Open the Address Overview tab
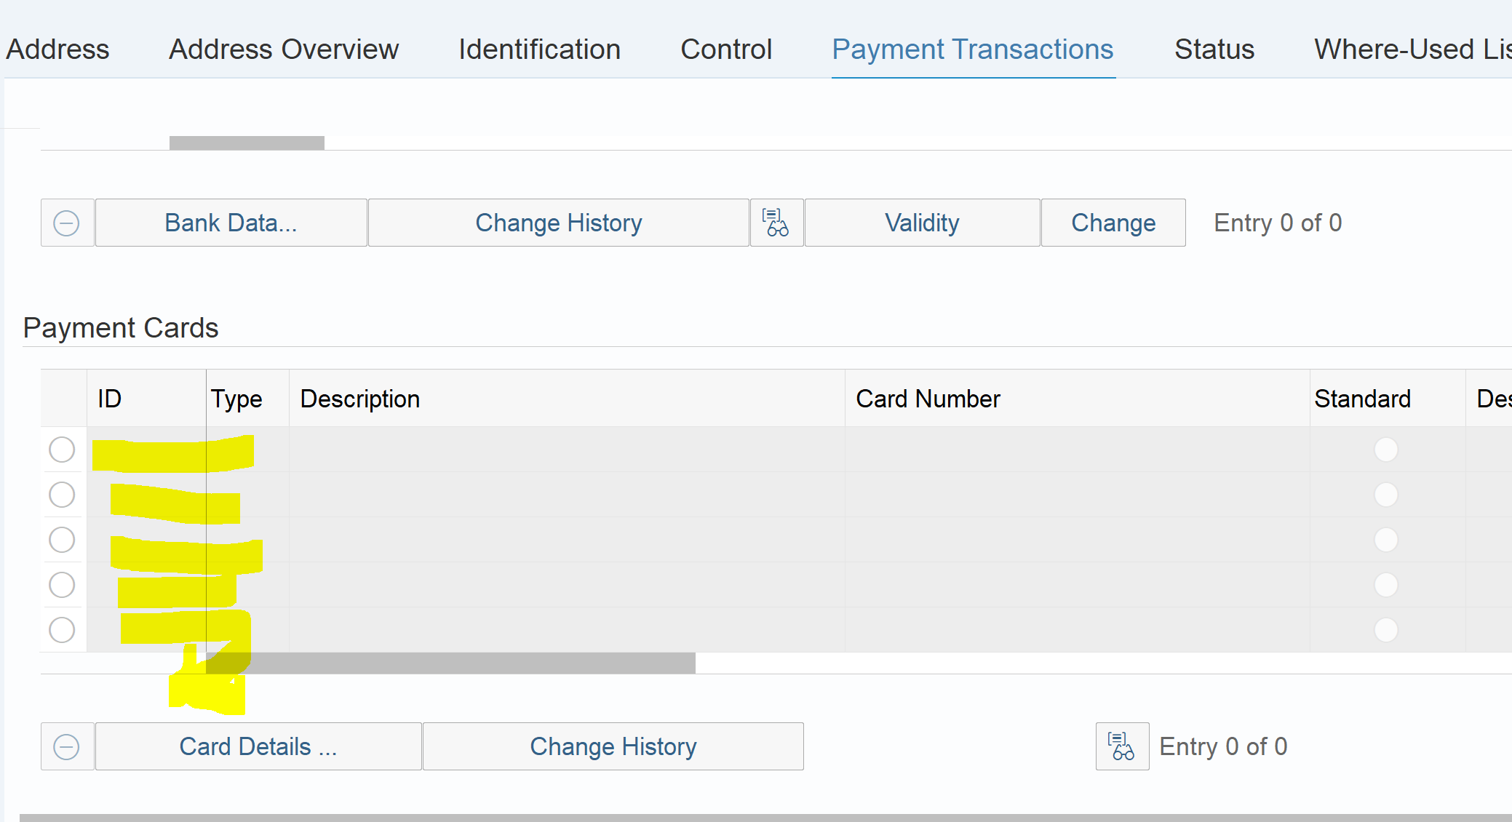This screenshot has height=822, width=1512. (x=284, y=49)
